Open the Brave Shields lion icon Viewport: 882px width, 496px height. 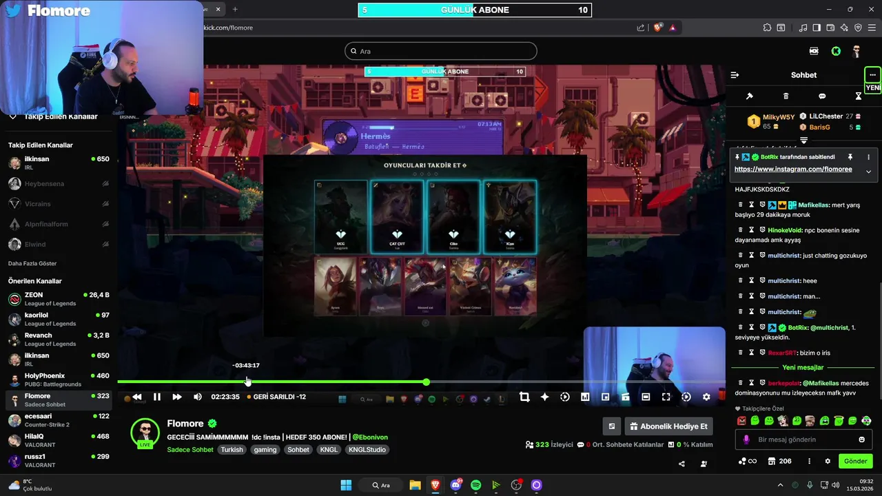pos(657,28)
